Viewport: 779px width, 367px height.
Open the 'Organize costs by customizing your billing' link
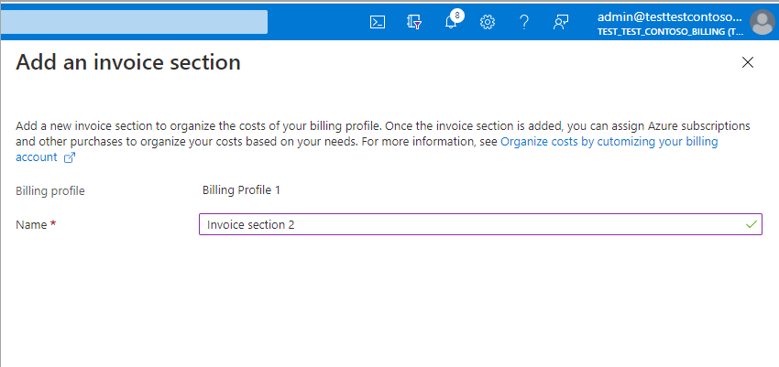[x=609, y=142]
